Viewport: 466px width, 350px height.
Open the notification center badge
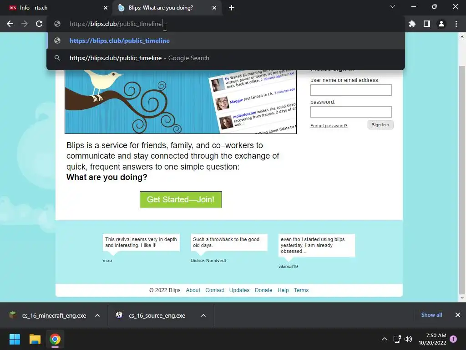[x=453, y=339]
